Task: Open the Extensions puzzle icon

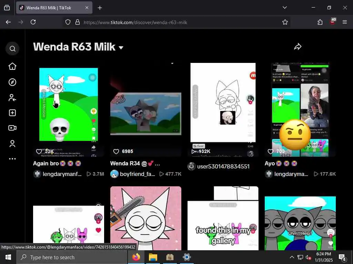Action: point(320,22)
